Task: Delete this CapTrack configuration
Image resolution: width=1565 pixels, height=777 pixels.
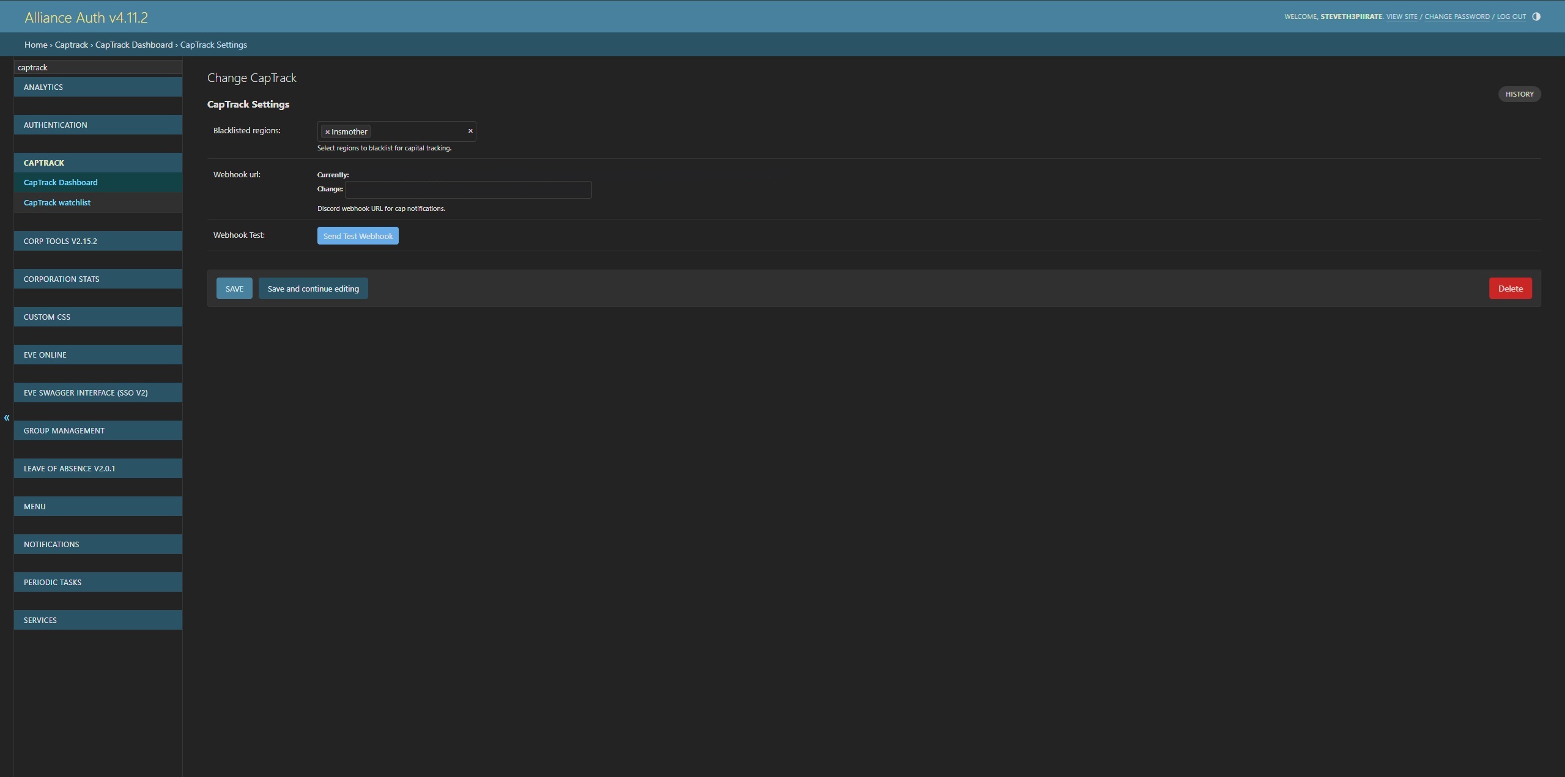Action: [x=1510, y=288]
